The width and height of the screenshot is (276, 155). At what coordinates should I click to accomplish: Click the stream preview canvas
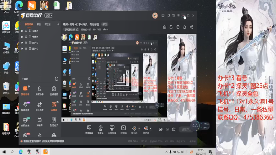point(129,78)
